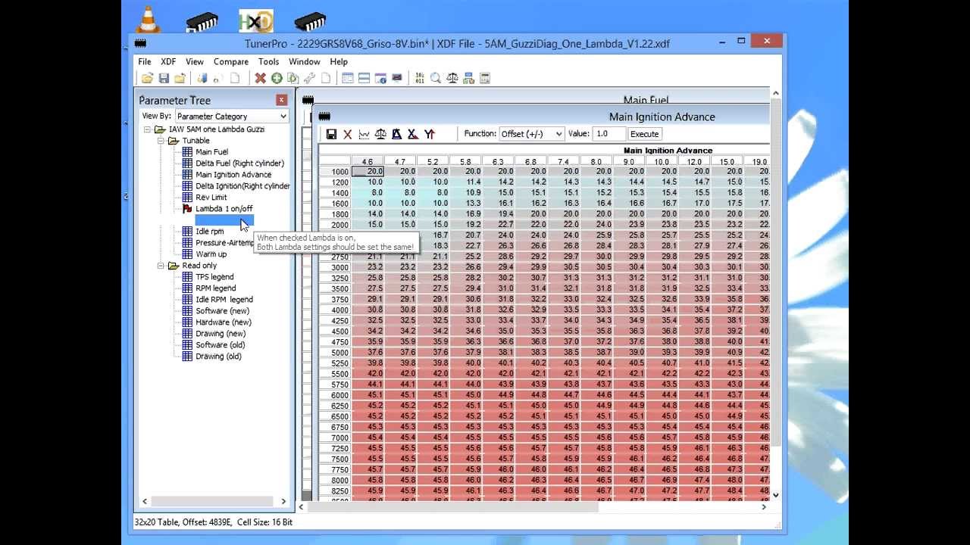The width and height of the screenshot is (970, 545).
Task: Click the Open XDF folder toolbar icon
Action: [180, 78]
